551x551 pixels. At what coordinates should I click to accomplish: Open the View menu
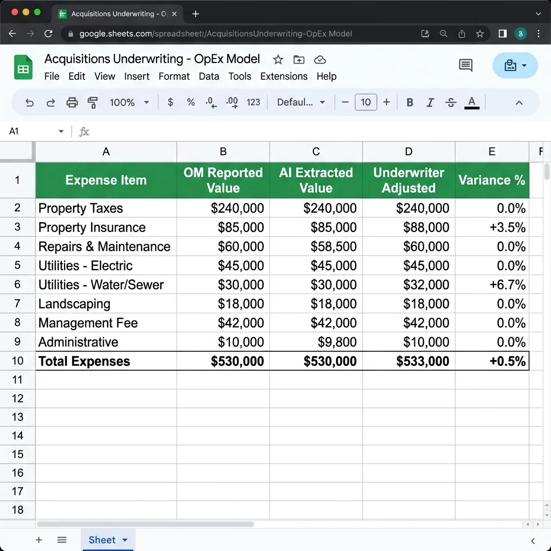pyautogui.click(x=104, y=76)
